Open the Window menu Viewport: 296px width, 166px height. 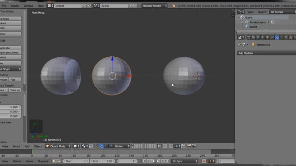click(x=28, y=6)
